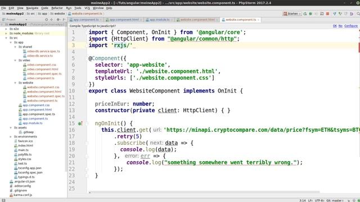Click the Revert undo arrow icon
This screenshot has height=202, width=360.
tap(351, 13)
